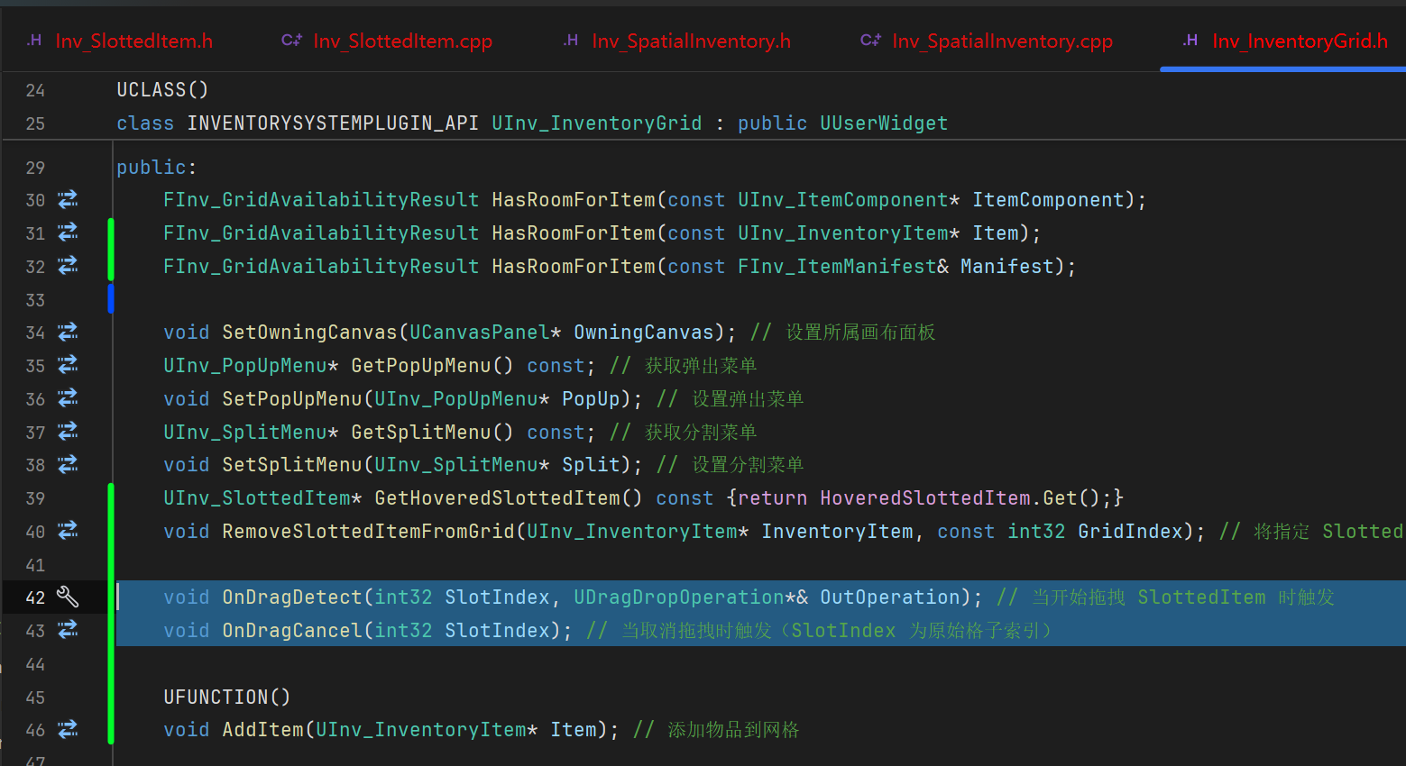The width and height of the screenshot is (1406, 766).
Task: Click the gutter navigation icon on line 32
Action: (68, 266)
